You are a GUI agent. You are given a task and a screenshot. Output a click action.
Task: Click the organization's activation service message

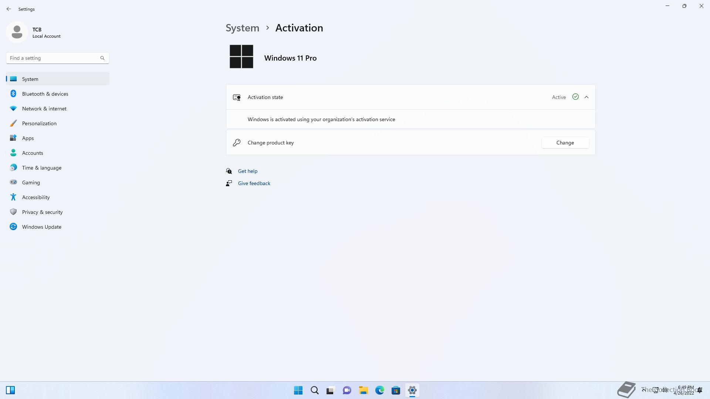pyautogui.click(x=321, y=119)
